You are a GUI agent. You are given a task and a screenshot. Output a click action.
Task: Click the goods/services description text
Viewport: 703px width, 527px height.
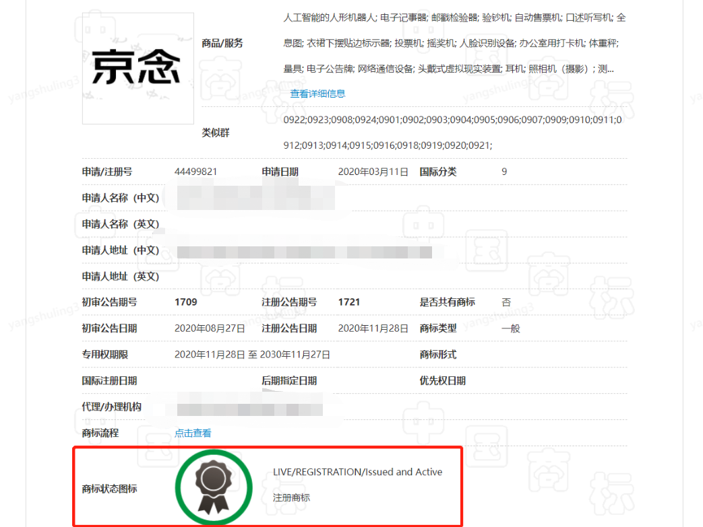(454, 43)
